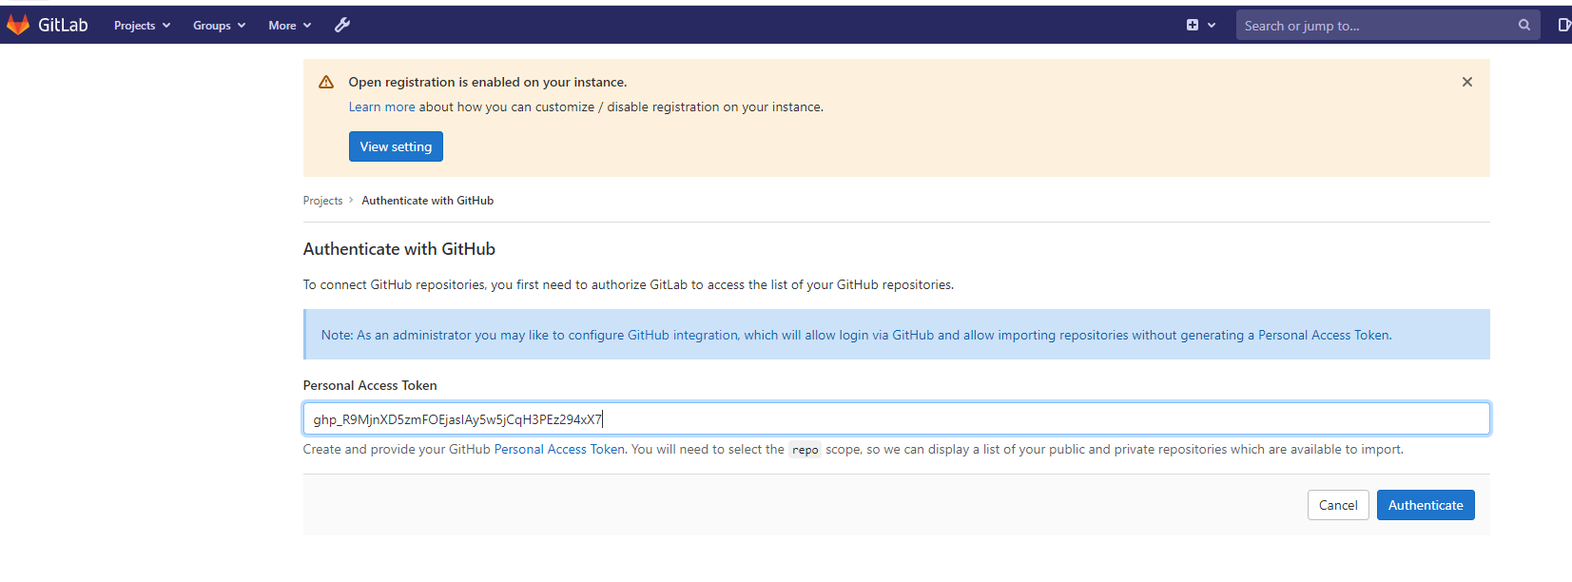Click the warning triangle icon
The height and width of the screenshot is (582, 1572).
click(326, 82)
